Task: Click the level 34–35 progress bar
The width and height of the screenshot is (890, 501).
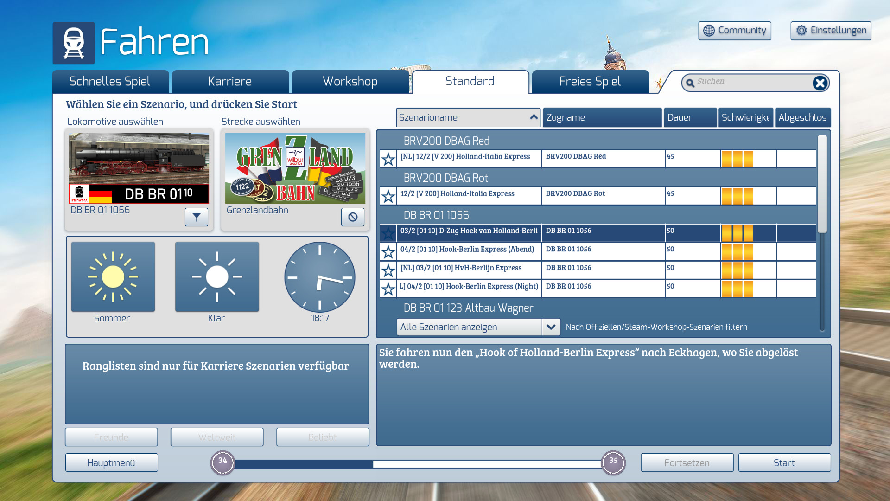Action: [x=417, y=463]
